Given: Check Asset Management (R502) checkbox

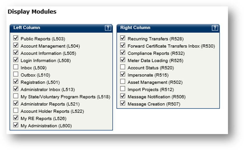Looking at the screenshot, I should [x=123, y=82].
